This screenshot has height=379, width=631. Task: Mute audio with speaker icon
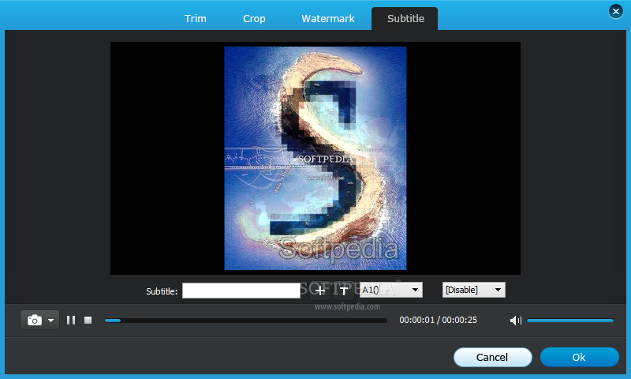pos(515,321)
